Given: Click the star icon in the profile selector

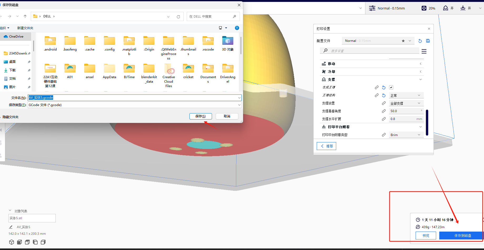Looking at the screenshot, I should point(403,41).
